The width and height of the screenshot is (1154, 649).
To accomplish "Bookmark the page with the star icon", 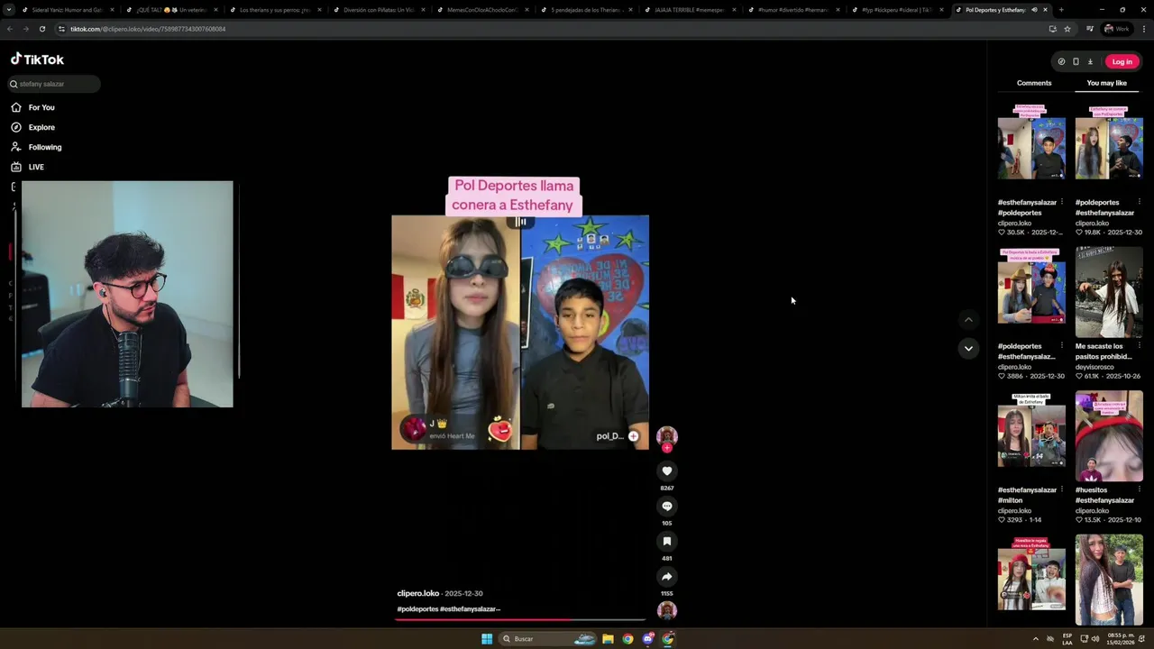I will click(x=1067, y=29).
